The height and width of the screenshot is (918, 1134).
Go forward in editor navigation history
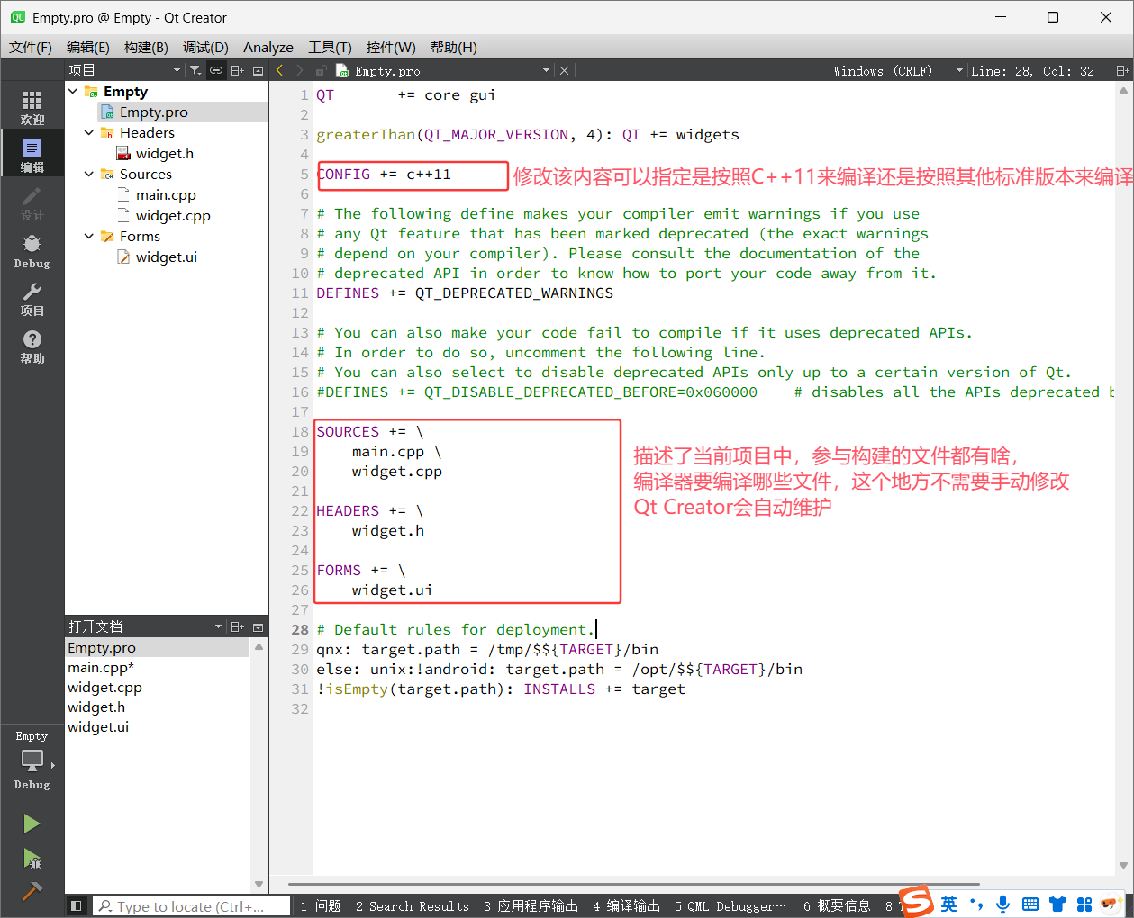tap(300, 70)
